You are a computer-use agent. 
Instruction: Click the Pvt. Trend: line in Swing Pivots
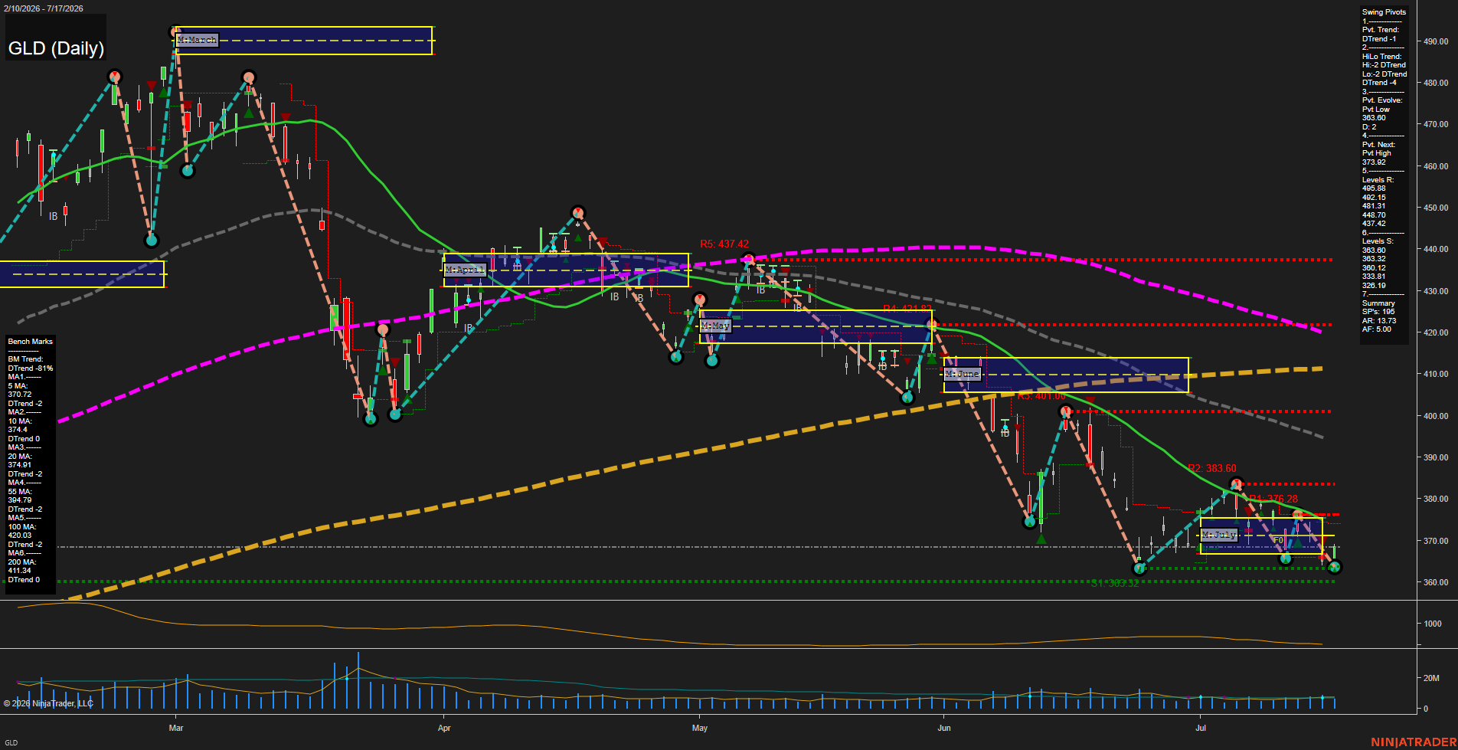pyautogui.click(x=1381, y=30)
